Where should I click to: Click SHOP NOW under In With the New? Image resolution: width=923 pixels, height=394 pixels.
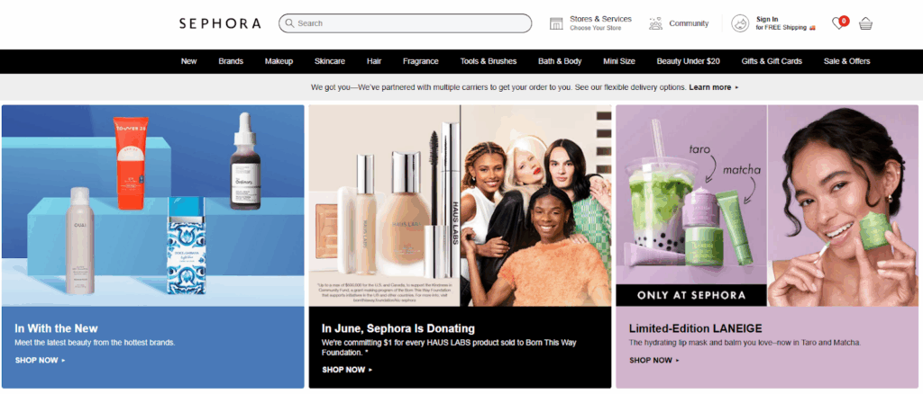pyautogui.click(x=40, y=360)
